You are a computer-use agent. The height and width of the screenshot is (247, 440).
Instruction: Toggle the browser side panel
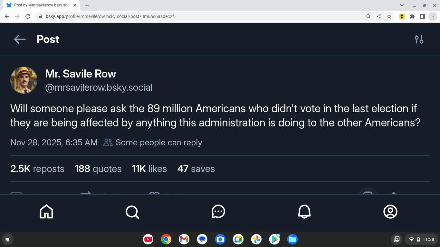click(423, 16)
